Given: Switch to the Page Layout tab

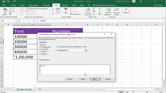Looking at the screenshot, I should point(33,5).
